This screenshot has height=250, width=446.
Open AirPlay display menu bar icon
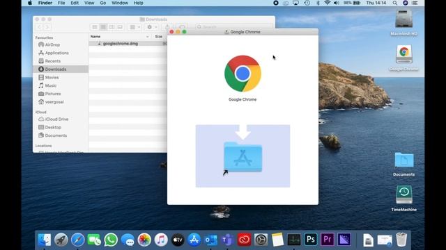pyautogui.click(x=295, y=3)
